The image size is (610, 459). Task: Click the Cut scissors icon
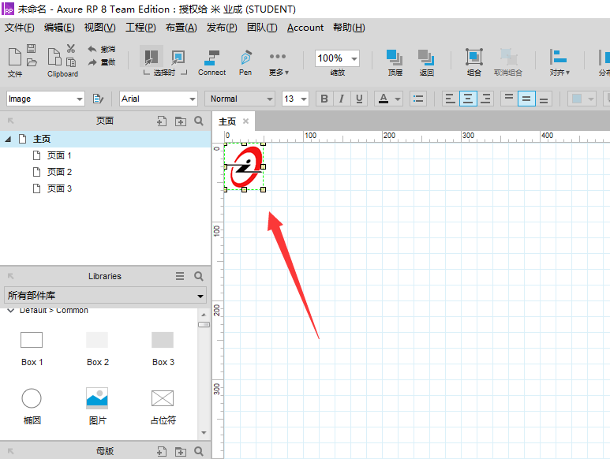pos(70,49)
